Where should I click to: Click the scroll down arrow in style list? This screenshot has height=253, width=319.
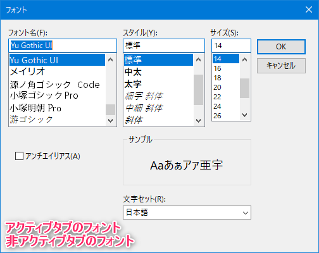[x=198, y=121]
